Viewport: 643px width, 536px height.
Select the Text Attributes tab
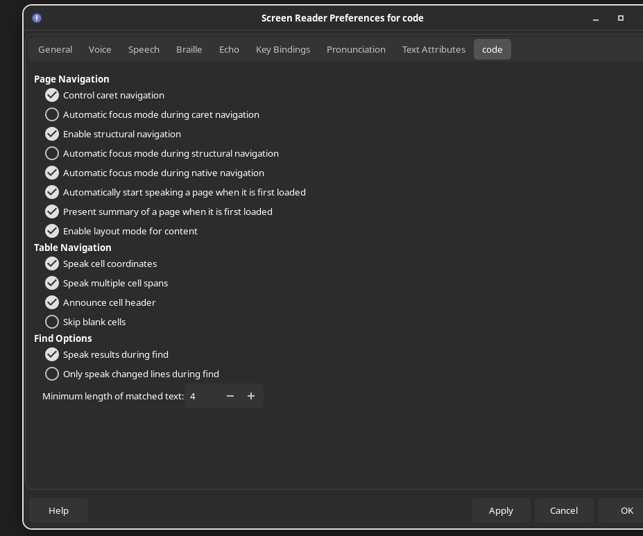coord(434,49)
